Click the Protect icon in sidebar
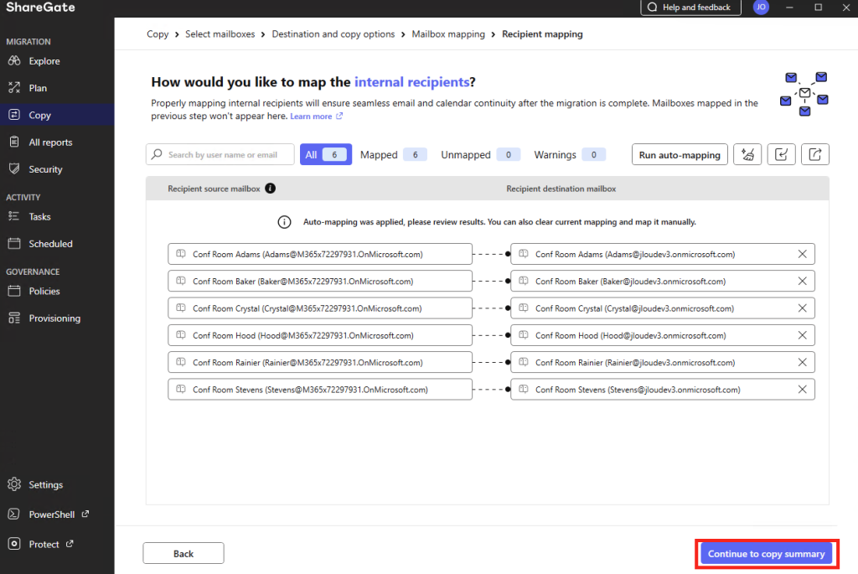This screenshot has height=574, width=858. 14,544
